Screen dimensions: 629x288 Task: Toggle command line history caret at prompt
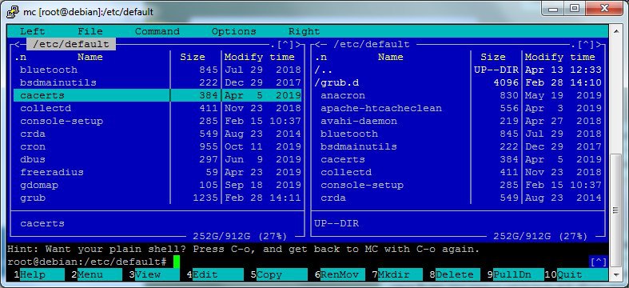click(x=599, y=262)
